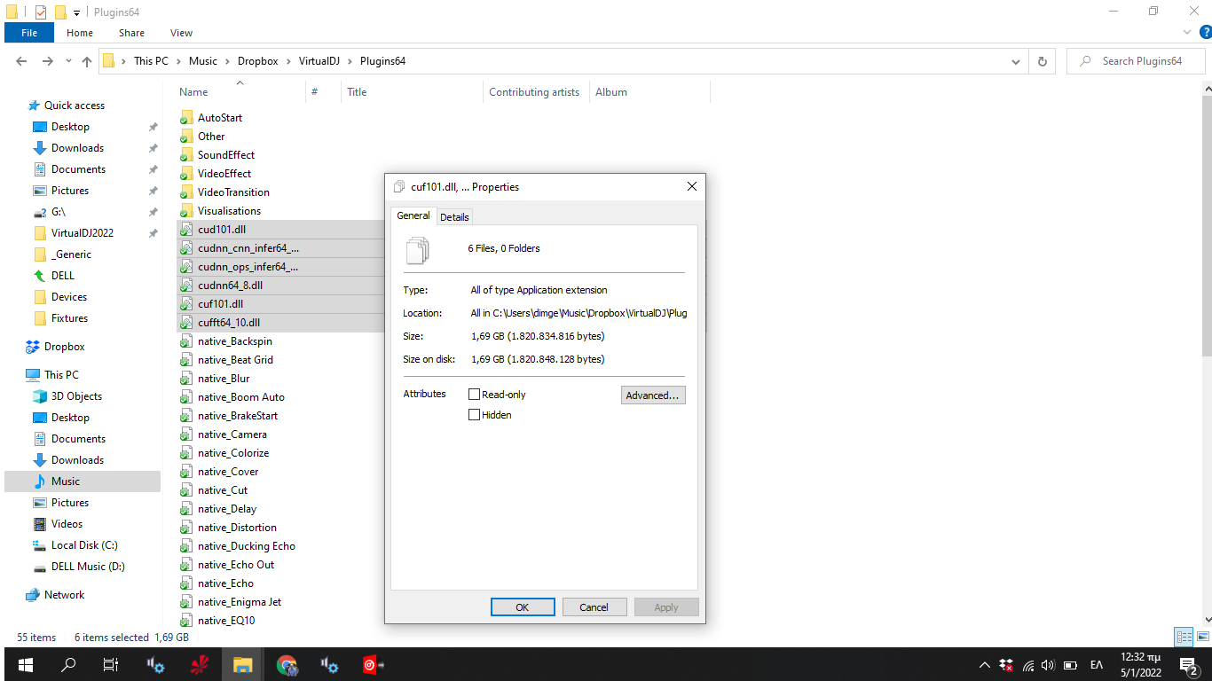Click Cancel in Properties dialog
Viewport: 1212px width, 681px height.
point(594,607)
